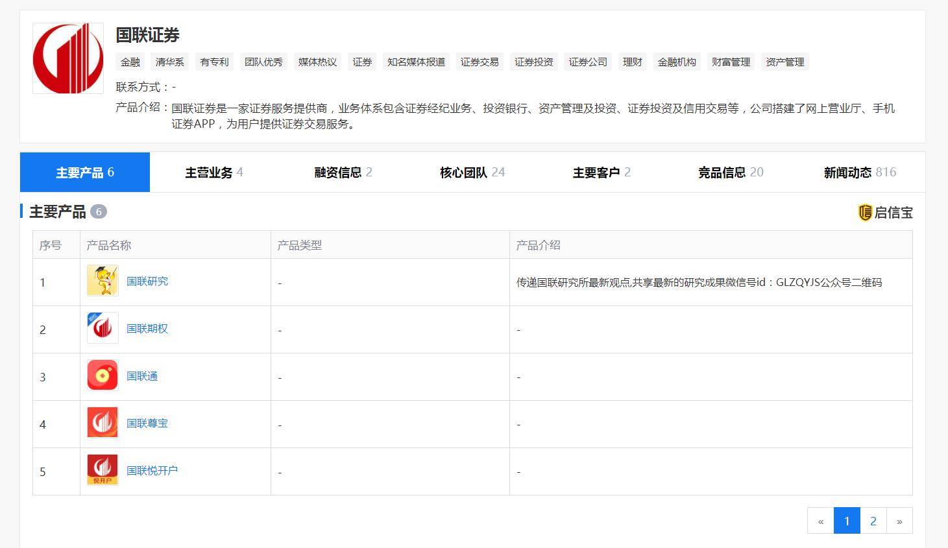The image size is (948, 548).
Task: Open the 国联通 product icon
Action: pyautogui.click(x=103, y=375)
